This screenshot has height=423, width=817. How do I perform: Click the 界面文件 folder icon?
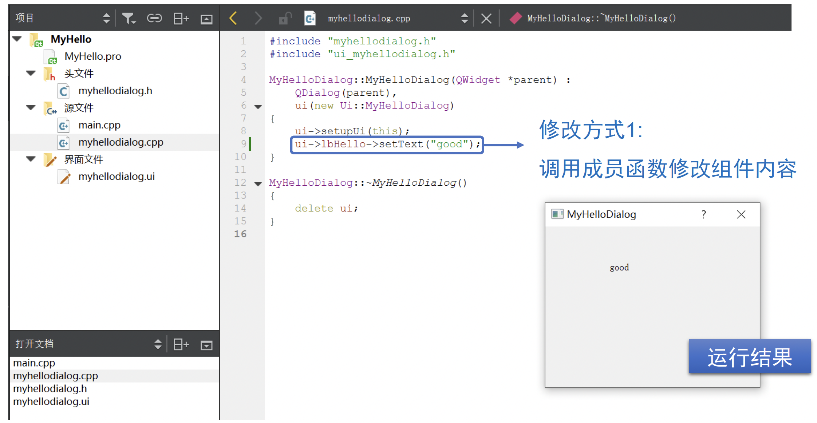(50, 159)
